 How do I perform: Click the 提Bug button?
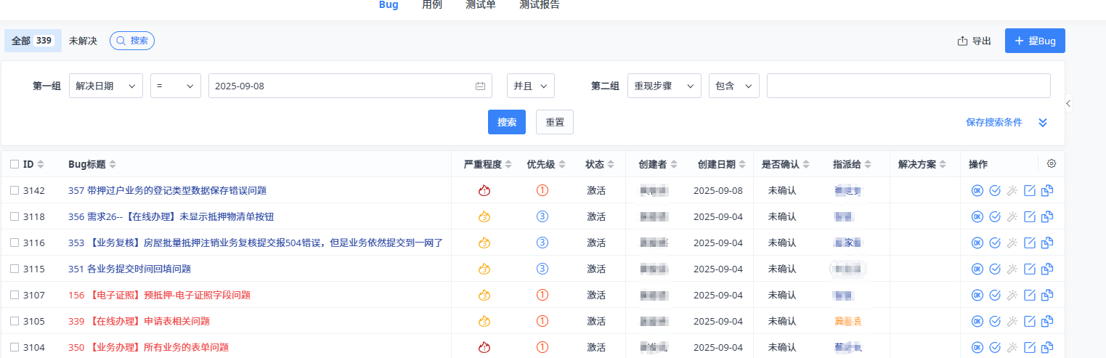1034,41
